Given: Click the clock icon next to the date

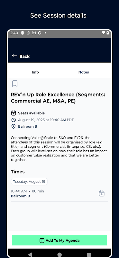Looking at the screenshot, I should click(14, 120).
